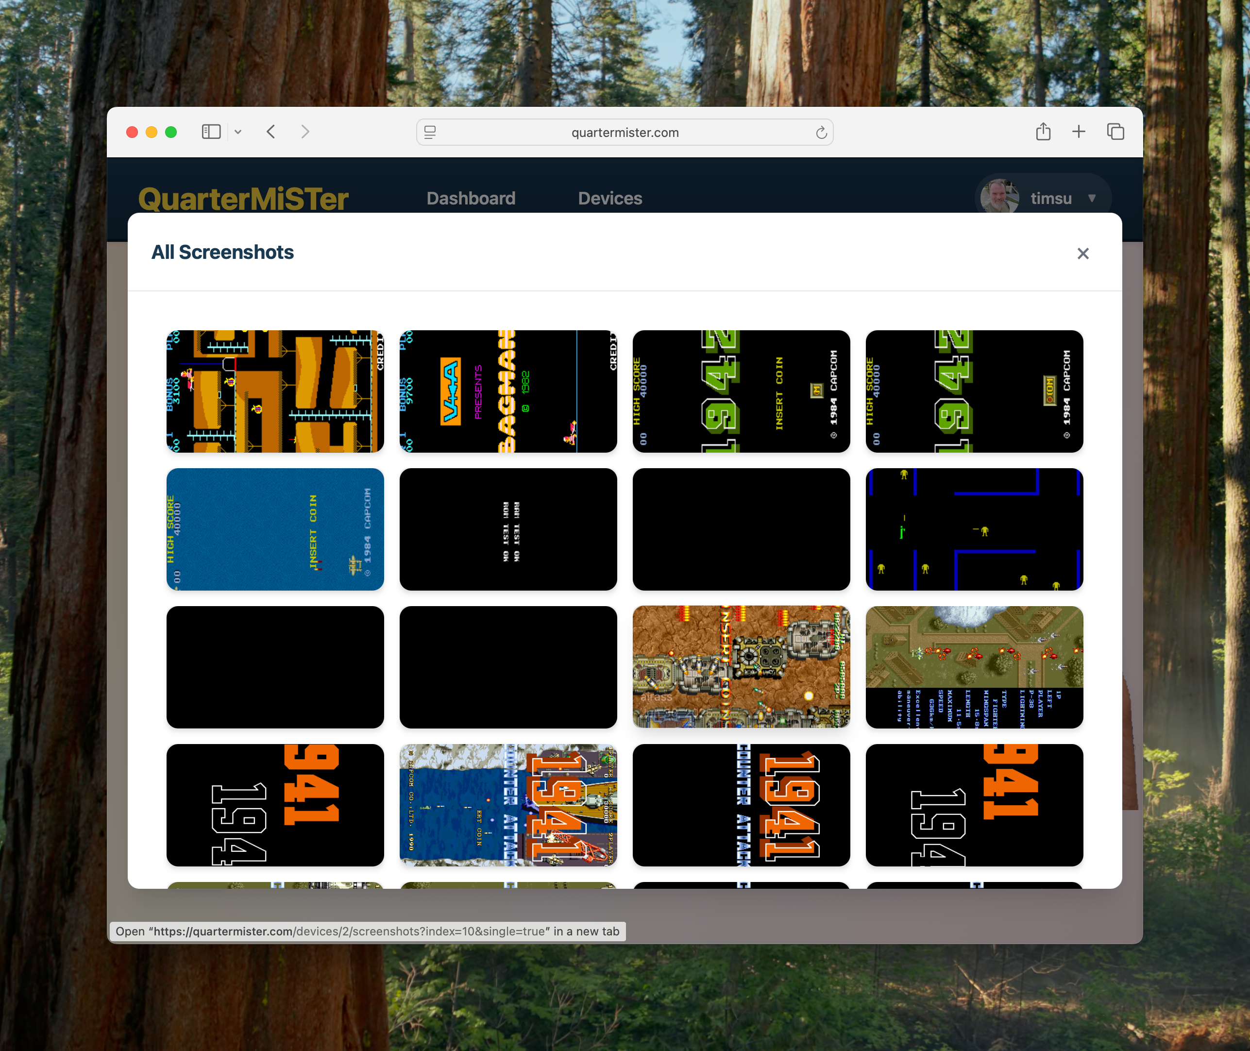Open the desert tanks shooter screenshot
1250x1051 pixels.
coord(741,667)
